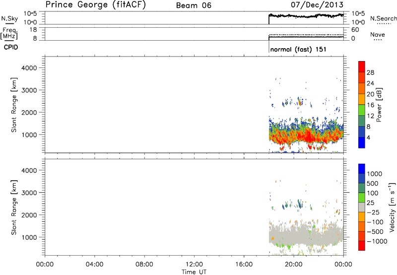The width and height of the screenshot is (397, 275).
Task: Click the "16:00" time tick label
Action: pos(244,265)
